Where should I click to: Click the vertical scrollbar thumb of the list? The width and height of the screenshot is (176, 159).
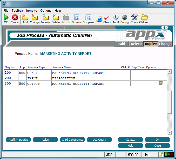coord(170,102)
